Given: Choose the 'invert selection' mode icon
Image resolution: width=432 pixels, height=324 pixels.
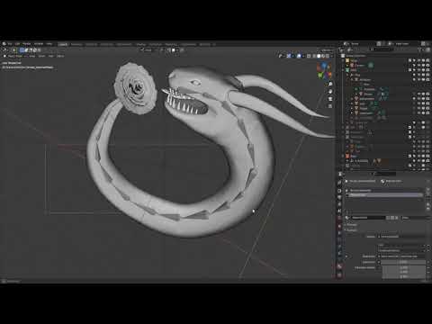Looking at the screenshot, I should (x=35, y=50).
